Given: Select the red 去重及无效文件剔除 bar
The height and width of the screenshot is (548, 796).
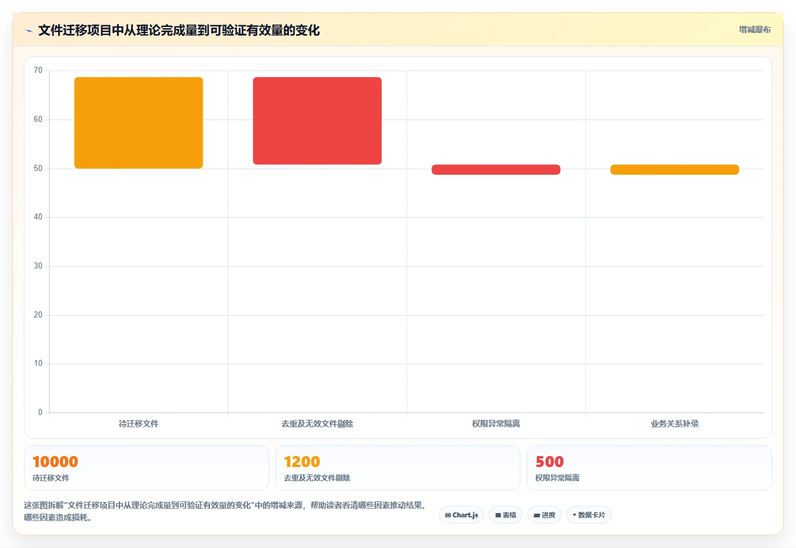Looking at the screenshot, I should 317,121.
